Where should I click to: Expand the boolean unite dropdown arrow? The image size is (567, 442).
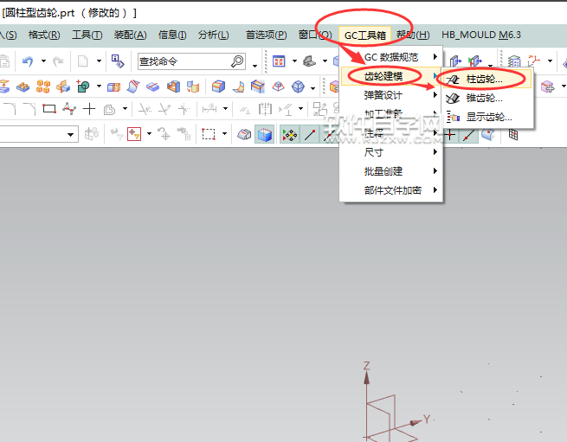coord(99,86)
